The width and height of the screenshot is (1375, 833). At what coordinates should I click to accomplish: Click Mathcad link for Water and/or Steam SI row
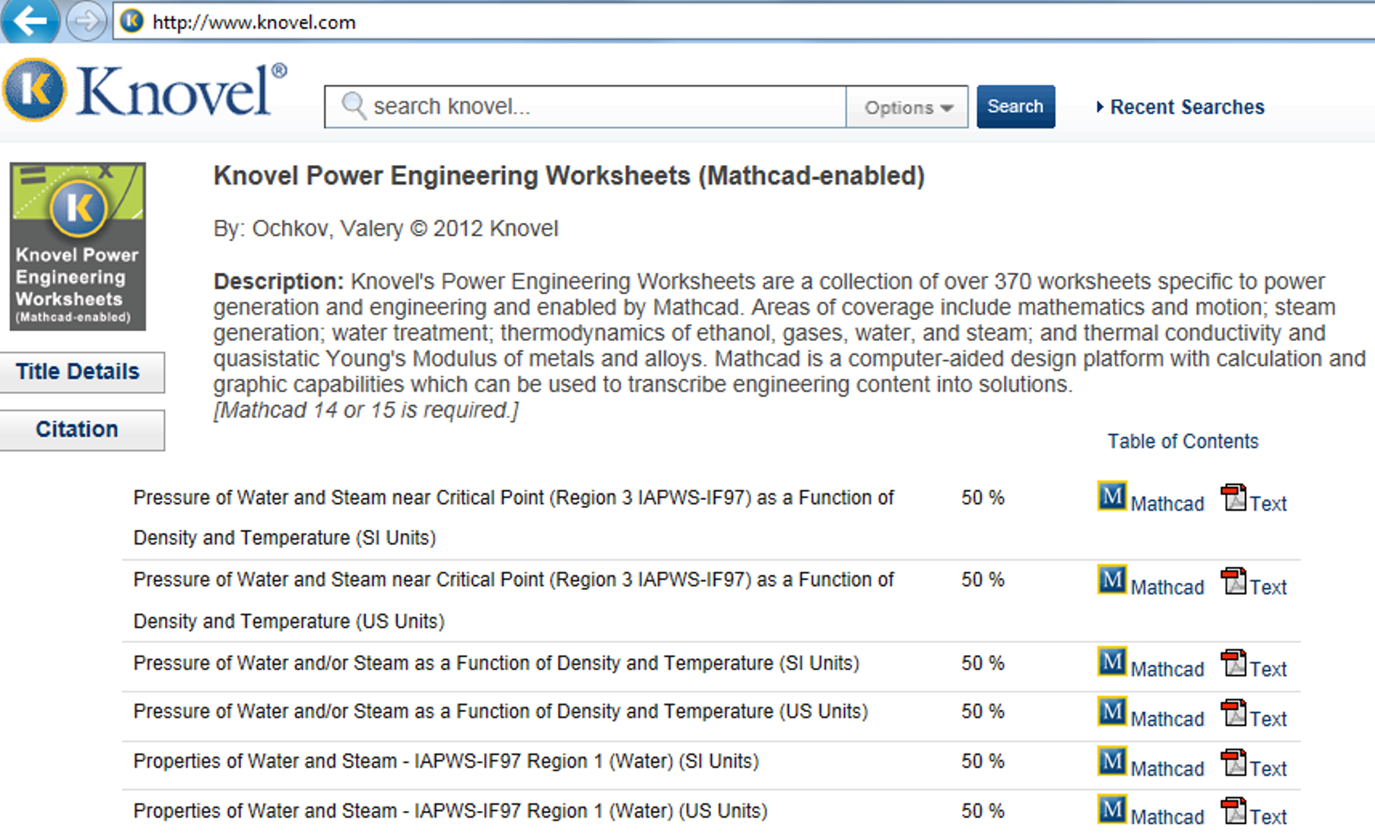coord(1167,670)
